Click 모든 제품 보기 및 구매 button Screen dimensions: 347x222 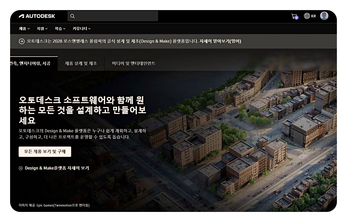[x=45, y=152]
